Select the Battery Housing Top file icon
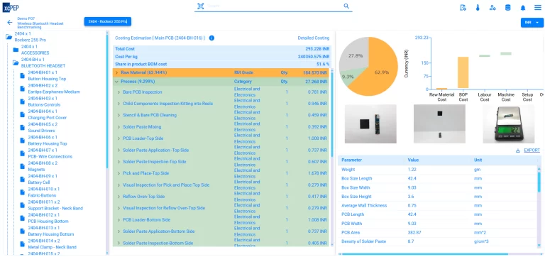The image size is (545, 257). click(x=23, y=141)
